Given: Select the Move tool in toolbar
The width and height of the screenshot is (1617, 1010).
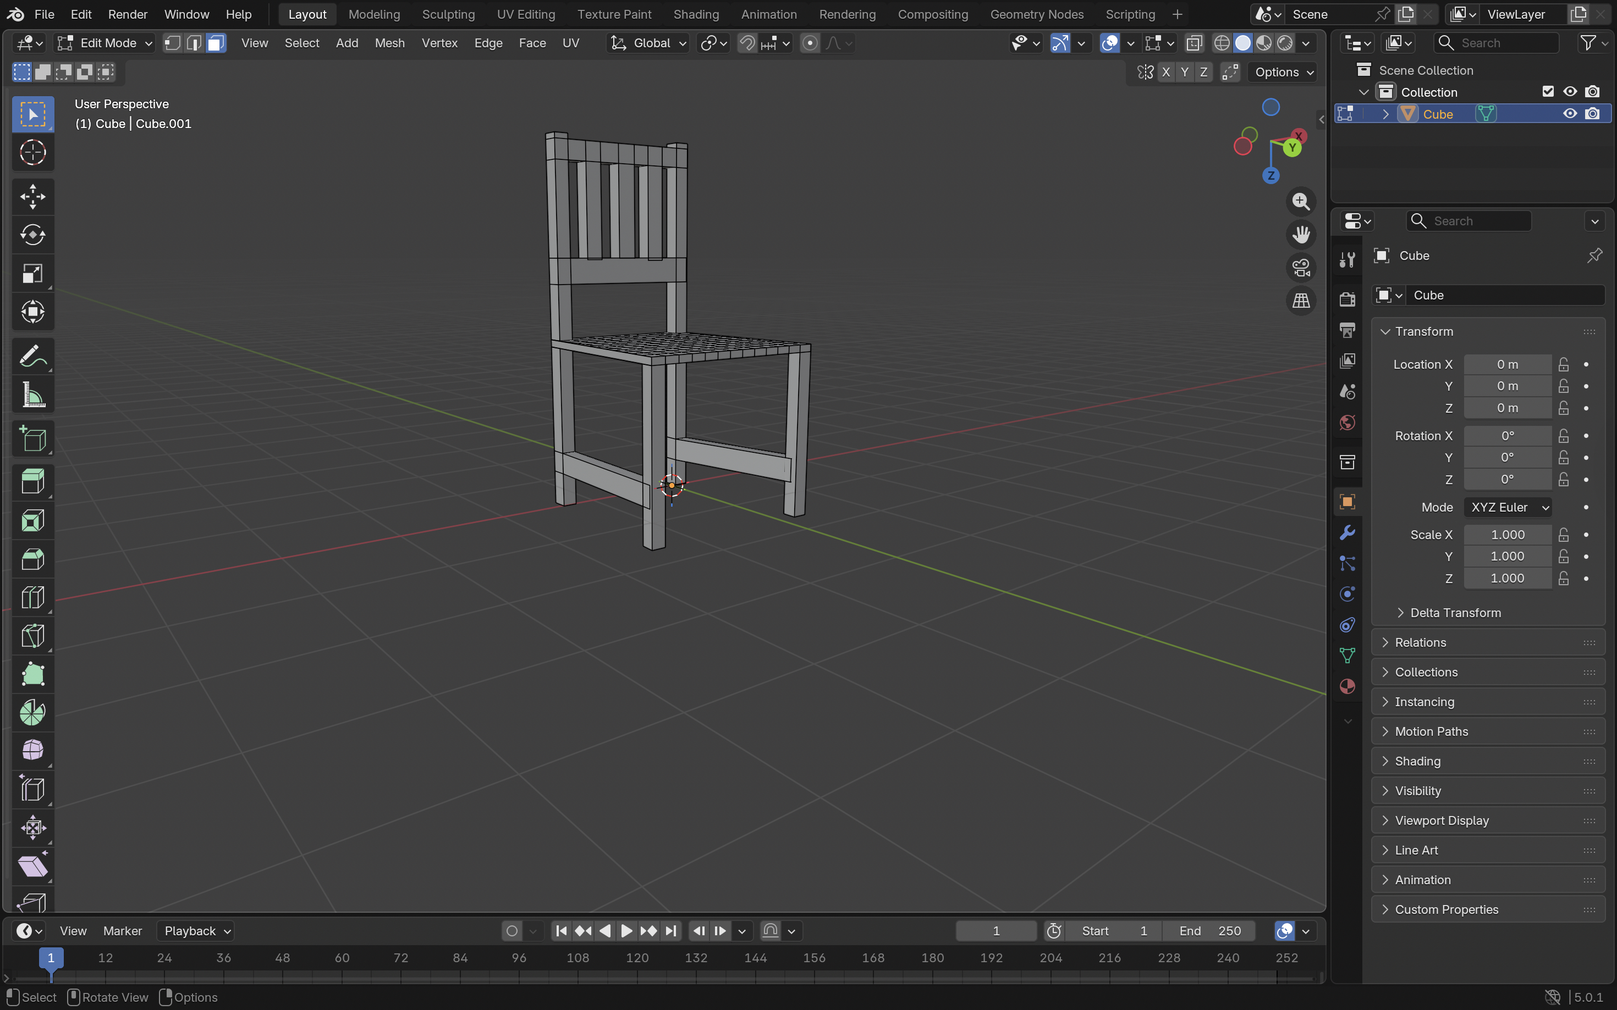Looking at the screenshot, I should click(x=33, y=197).
